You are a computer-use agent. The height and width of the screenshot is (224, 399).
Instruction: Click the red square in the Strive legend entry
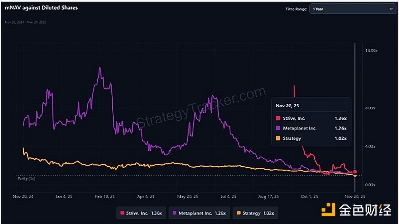[x=122, y=213]
